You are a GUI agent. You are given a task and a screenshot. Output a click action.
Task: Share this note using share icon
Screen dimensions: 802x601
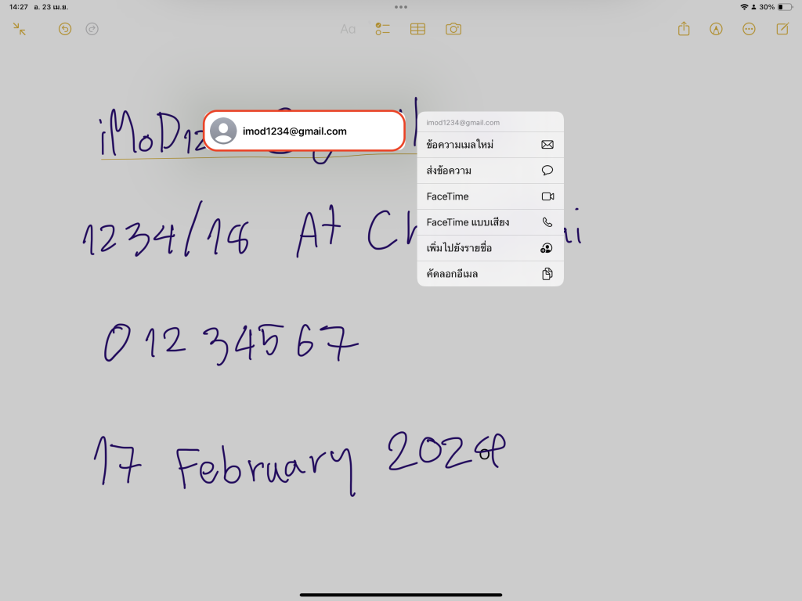pyautogui.click(x=684, y=29)
